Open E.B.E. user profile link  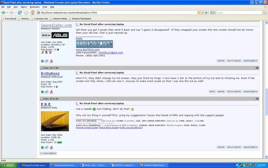click(x=46, y=104)
